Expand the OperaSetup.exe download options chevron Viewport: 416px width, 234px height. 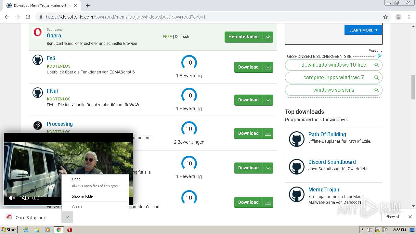[x=67, y=217]
